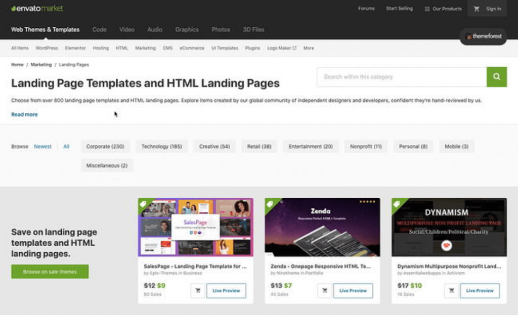Switch to the Audio category
Viewport: 518px width, 315px height.
(x=155, y=30)
